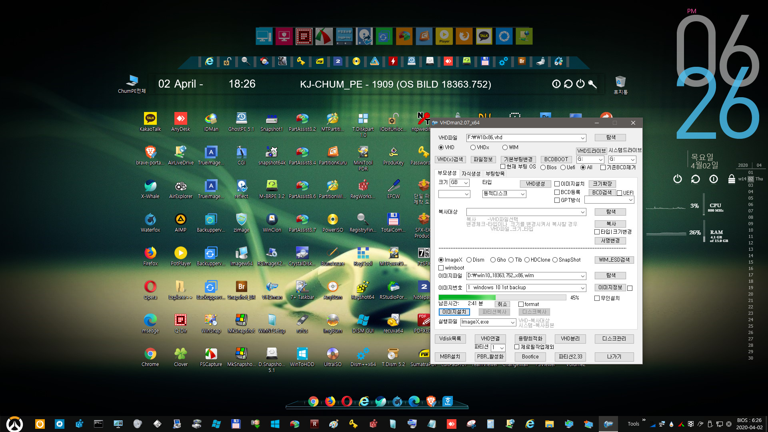
Task: Select the VHDx radio button
Action: click(x=473, y=148)
